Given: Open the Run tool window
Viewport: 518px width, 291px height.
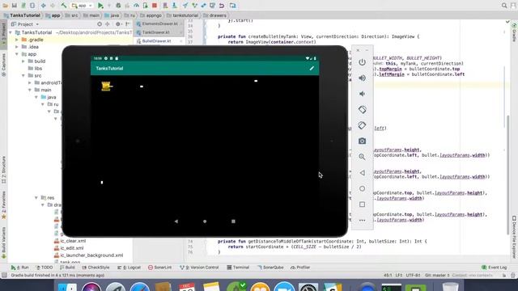Looking at the screenshot, I should point(19,268).
